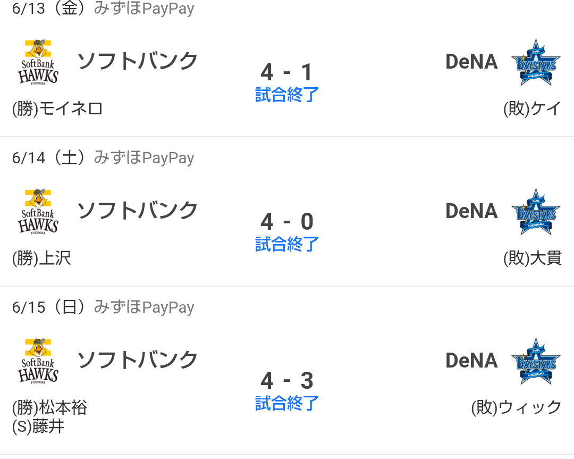This screenshot has width=574, height=459.
Task: Select the 4 - 0 score on 6/14
Action: click(287, 221)
